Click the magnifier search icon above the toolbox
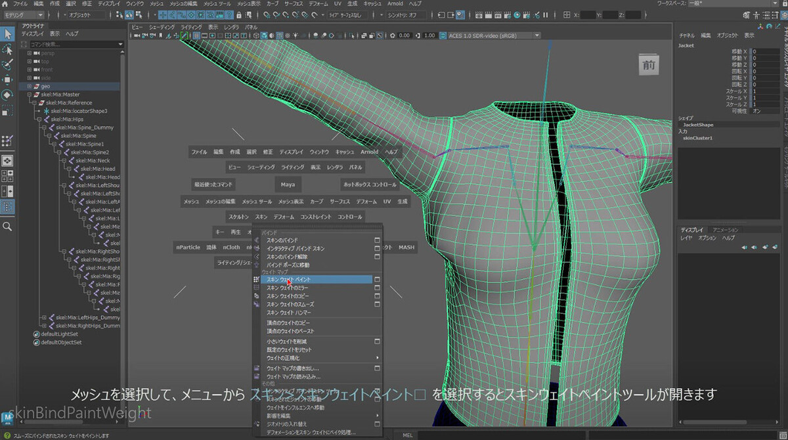This screenshot has width=788, height=440. pyautogui.click(x=7, y=227)
